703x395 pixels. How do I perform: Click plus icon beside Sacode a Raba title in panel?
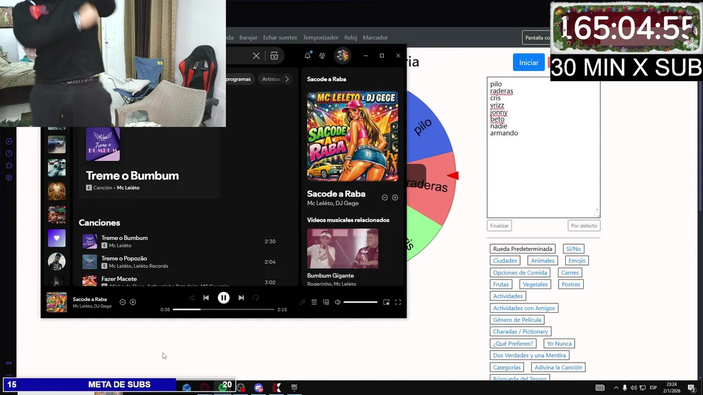click(395, 198)
